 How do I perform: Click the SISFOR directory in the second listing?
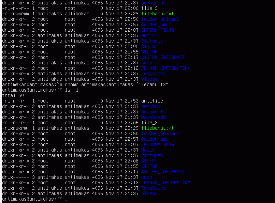(x=149, y=166)
